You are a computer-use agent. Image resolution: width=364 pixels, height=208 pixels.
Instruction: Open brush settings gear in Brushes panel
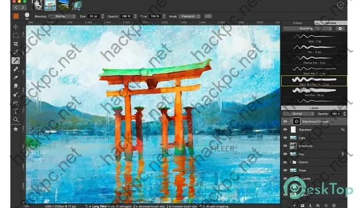click(340, 29)
